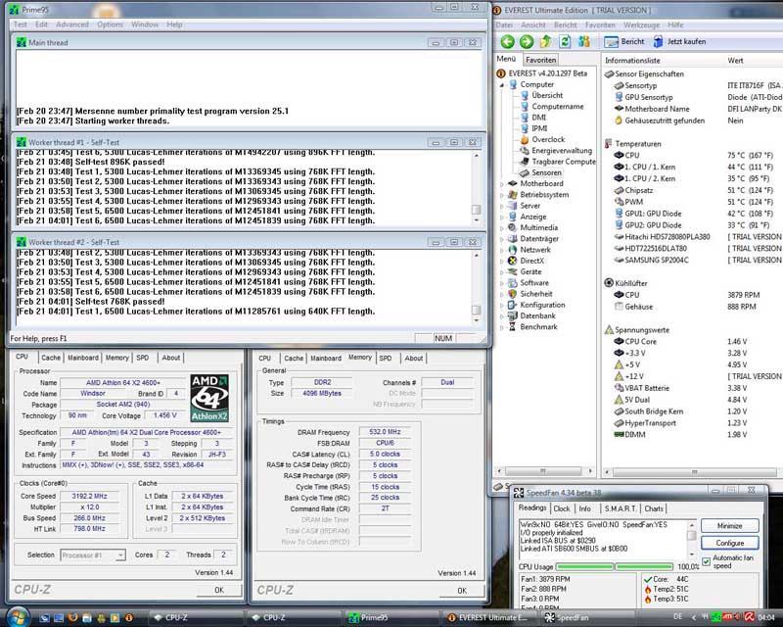
Task: Open the DE language indicator in tray
Action: pyautogui.click(x=677, y=617)
